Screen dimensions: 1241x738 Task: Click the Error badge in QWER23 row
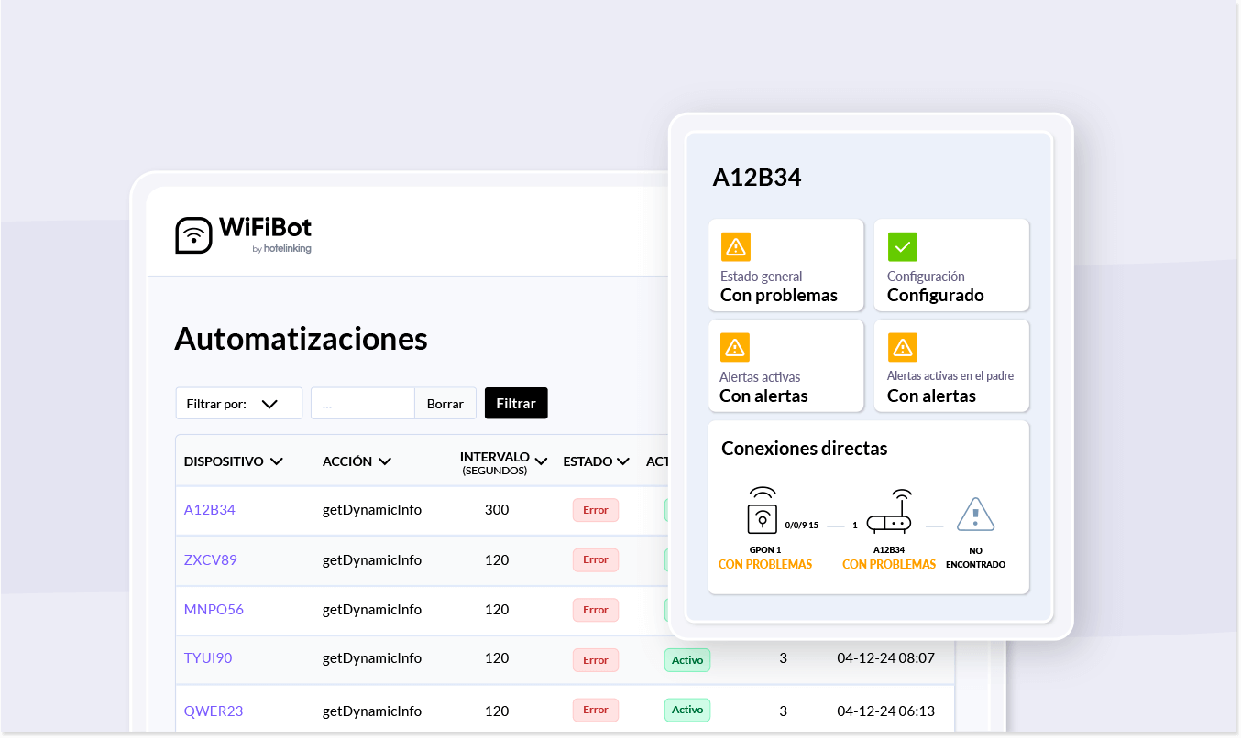coord(596,710)
